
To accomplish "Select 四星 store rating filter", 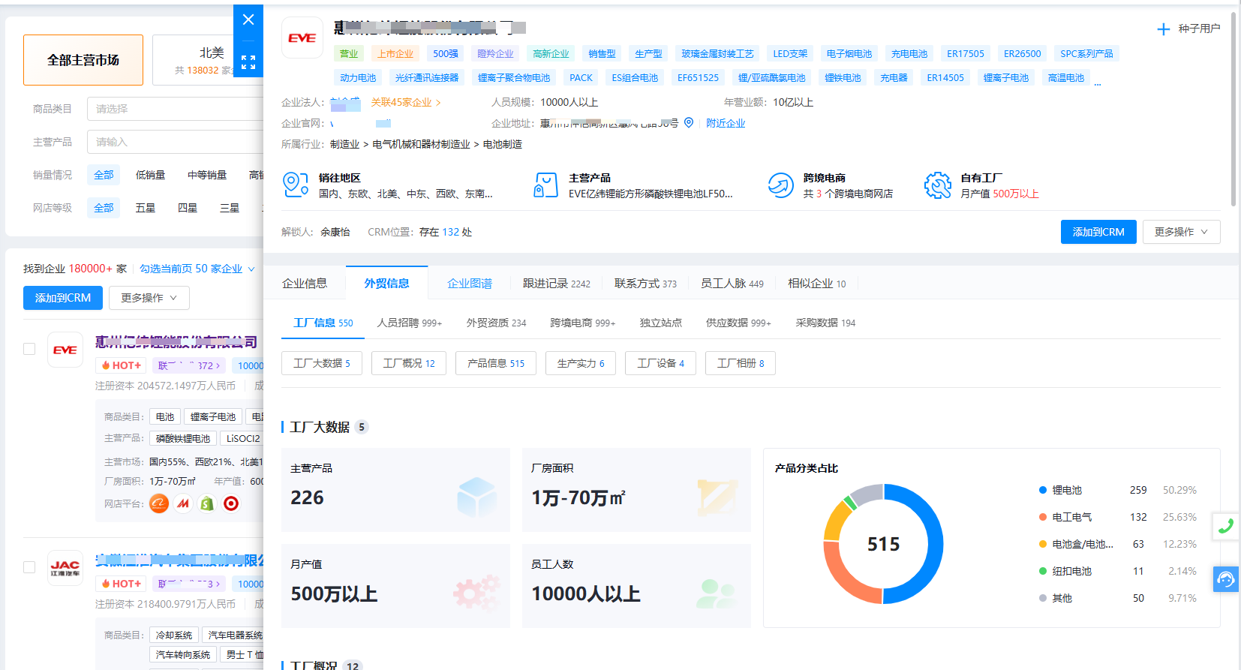I will [x=188, y=208].
